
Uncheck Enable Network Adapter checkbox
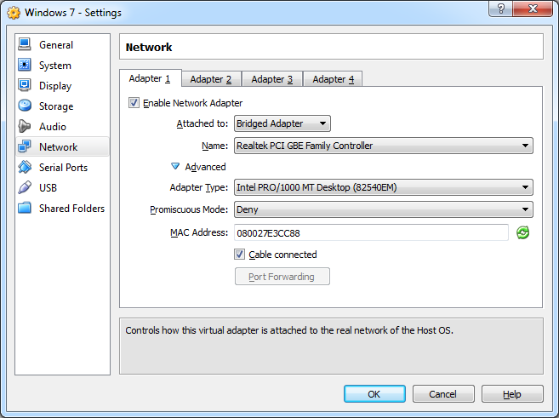pos(134,103)
